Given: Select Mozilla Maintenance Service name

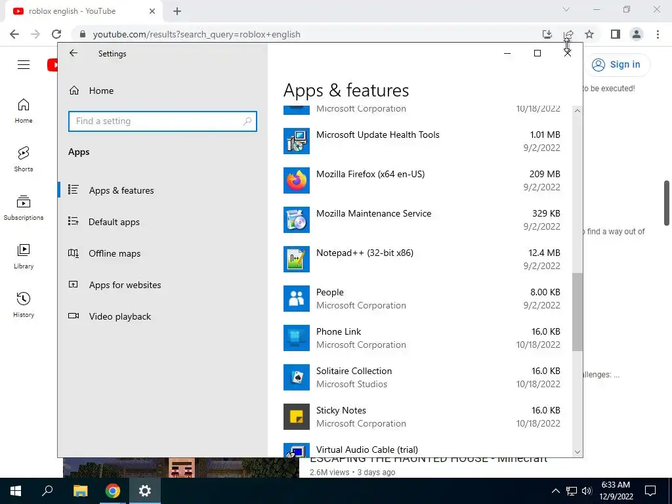Looking at the screenshot, I should pos(373,213).
